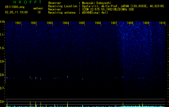
Task: Click the 1903 time label
Action: (x=50, y=23)
